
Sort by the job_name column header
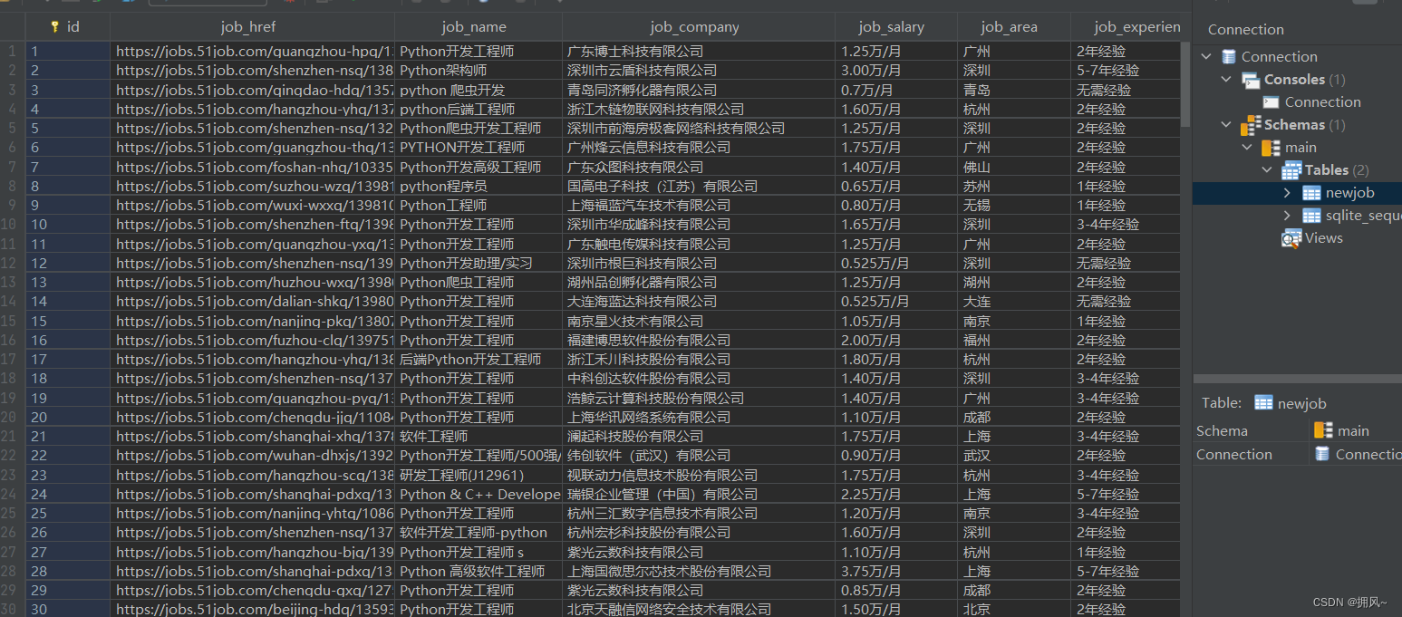point(478,27)
